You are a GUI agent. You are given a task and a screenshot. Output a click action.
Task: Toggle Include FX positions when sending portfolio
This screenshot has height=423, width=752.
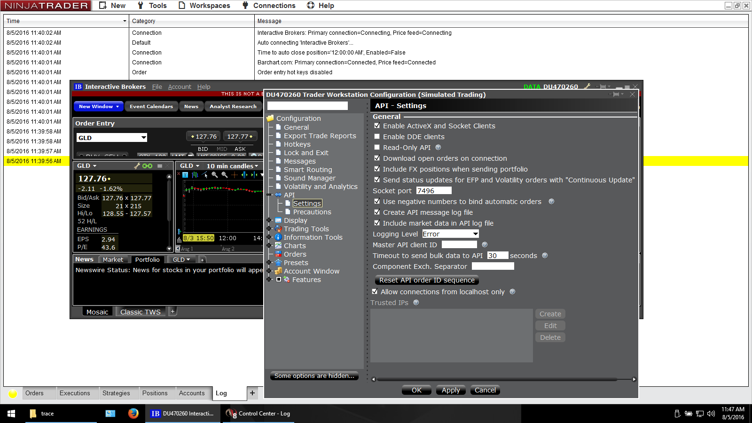377,169
